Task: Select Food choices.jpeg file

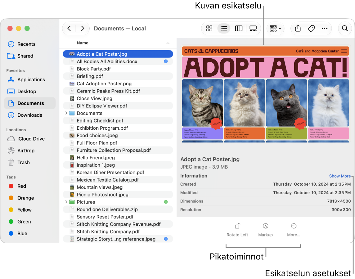Action: click(118, 135)
